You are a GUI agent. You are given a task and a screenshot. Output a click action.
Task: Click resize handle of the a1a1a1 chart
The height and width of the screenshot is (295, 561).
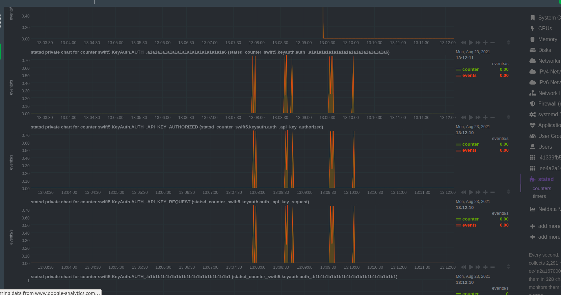point(508,117)
